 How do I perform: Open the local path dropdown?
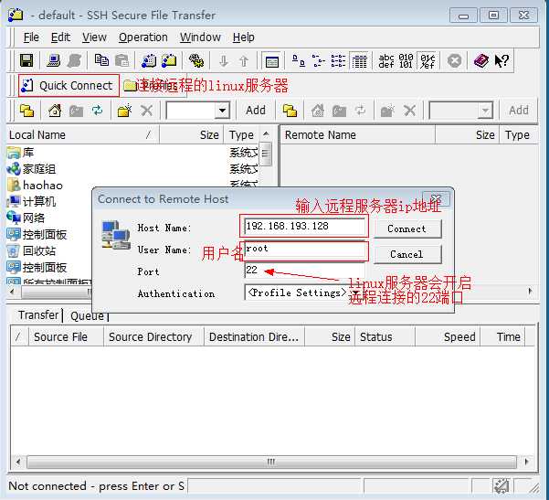pos(222,111)
